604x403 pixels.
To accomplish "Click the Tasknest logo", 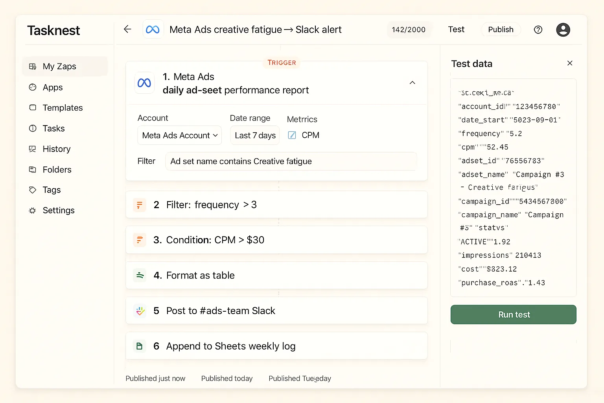I will click(x=53, y=30).
